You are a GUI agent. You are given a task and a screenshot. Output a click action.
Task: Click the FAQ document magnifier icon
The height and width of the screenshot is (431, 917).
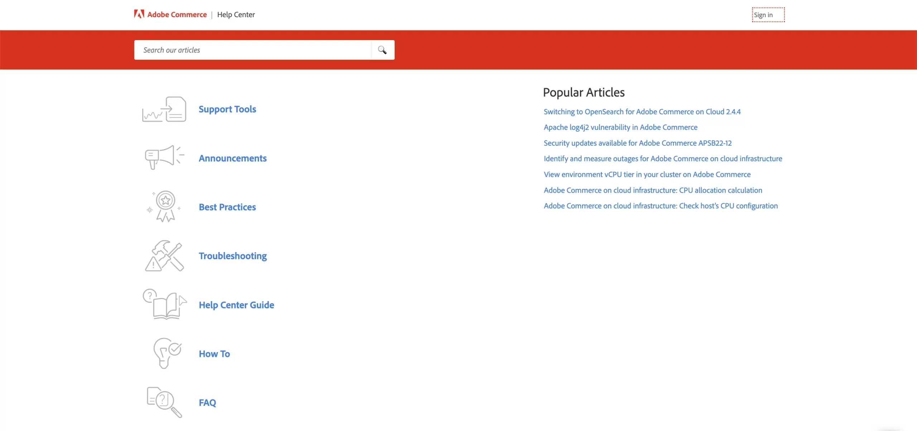(164, 402)
